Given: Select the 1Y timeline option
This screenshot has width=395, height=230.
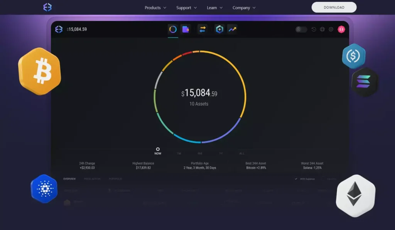Looking at the screenshot, I should coord(221,153).
